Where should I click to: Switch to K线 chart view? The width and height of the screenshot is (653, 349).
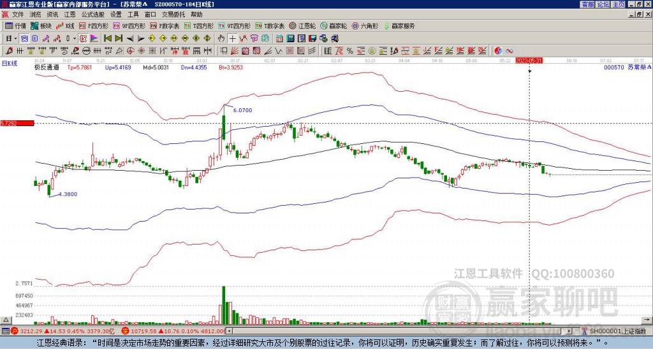point(65,25)
